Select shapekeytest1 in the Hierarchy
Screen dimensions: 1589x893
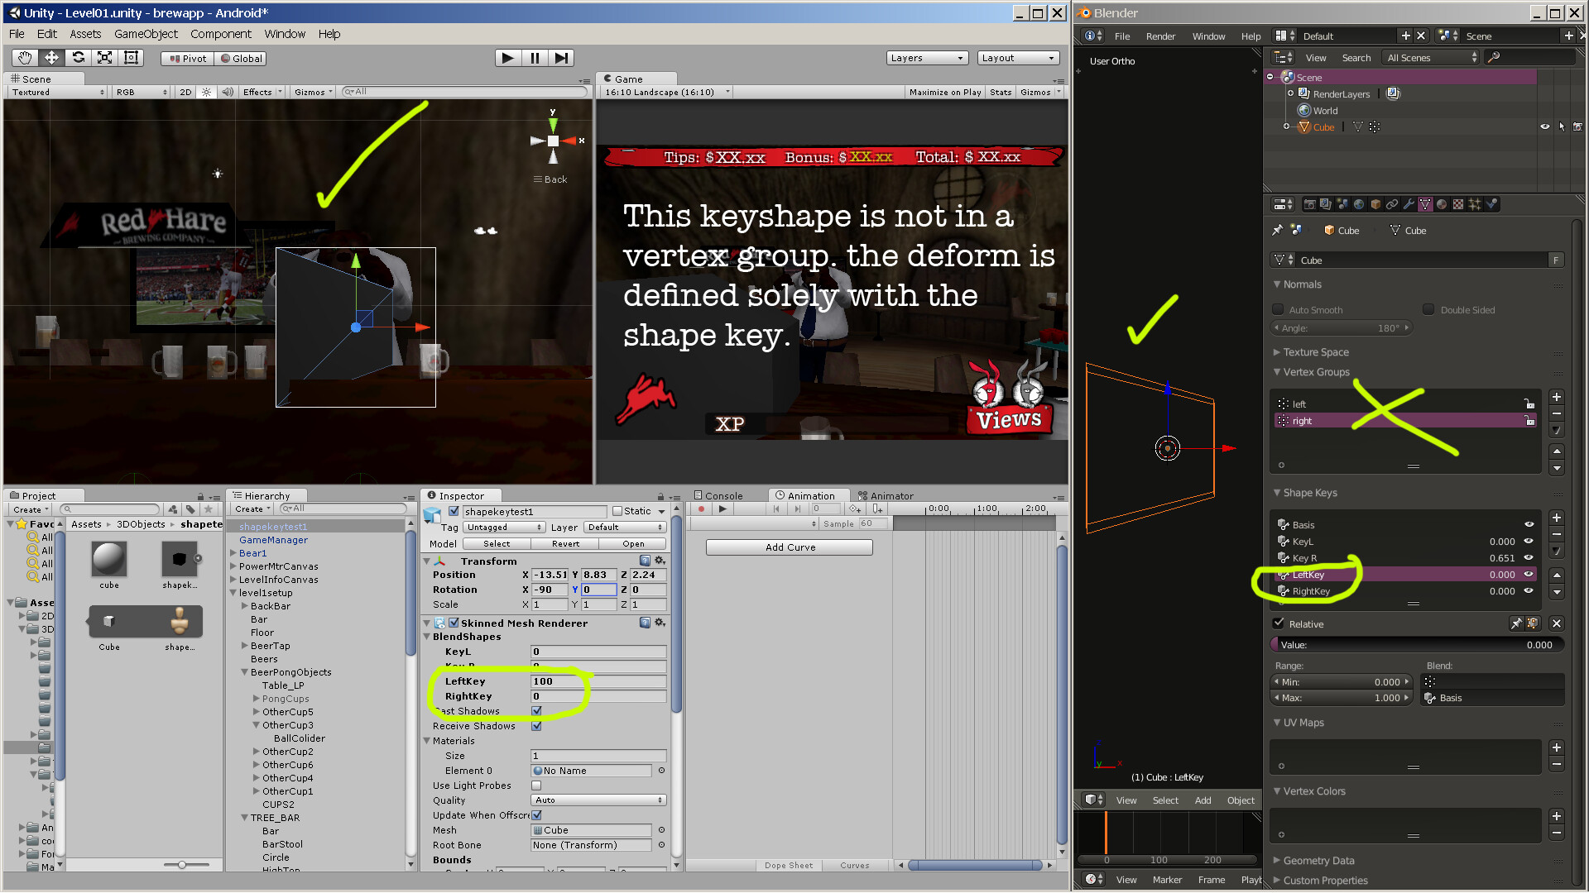pos(274,526)
